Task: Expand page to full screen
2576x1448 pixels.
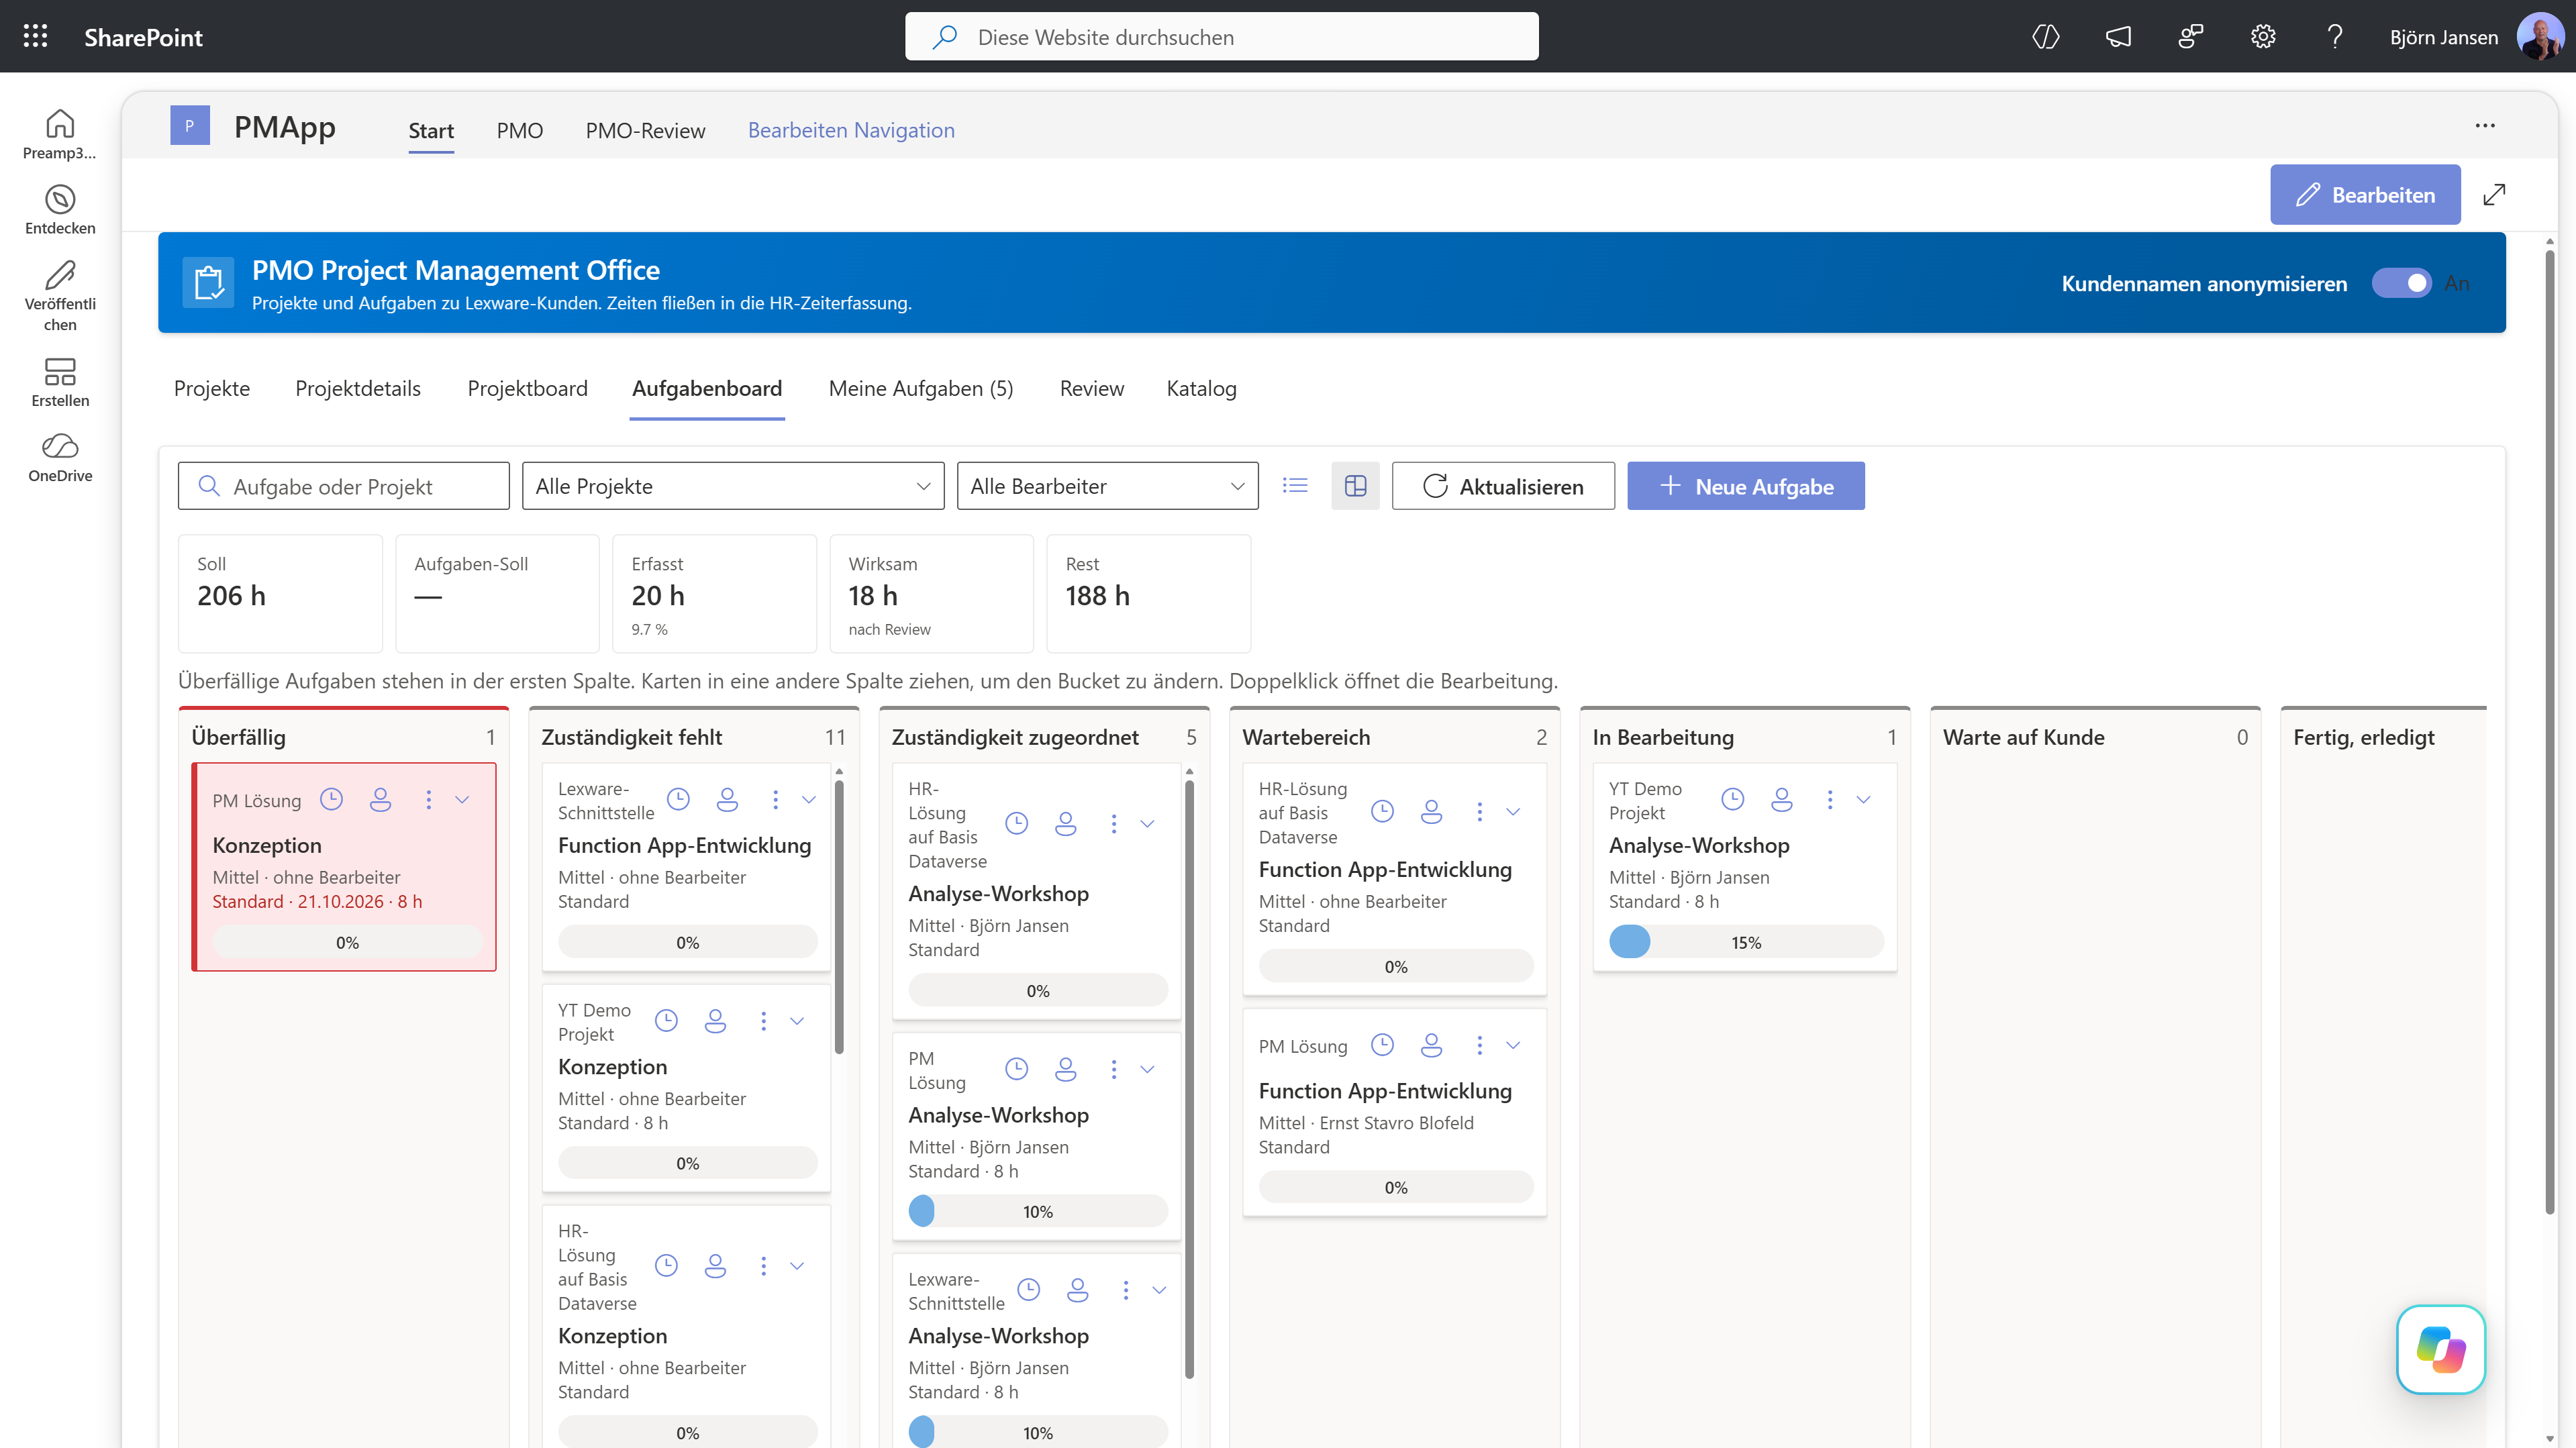Action: [x=2494, y=195]
